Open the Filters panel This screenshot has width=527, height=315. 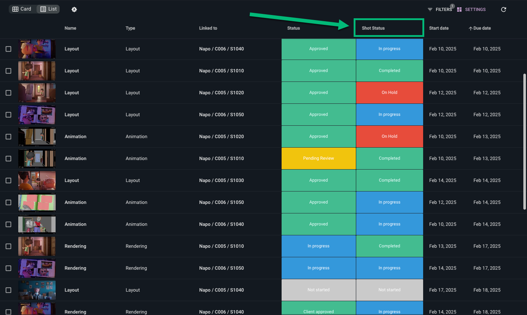tap(440, 10)
